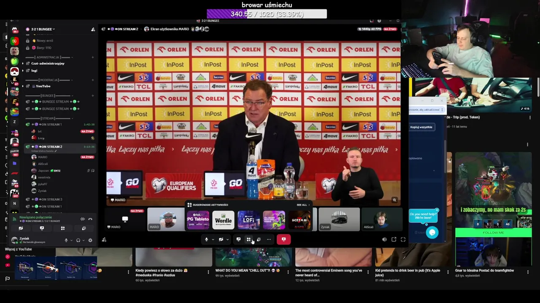Click 'Kopiuj wszystkie' button in right window

tap(421, 127)
